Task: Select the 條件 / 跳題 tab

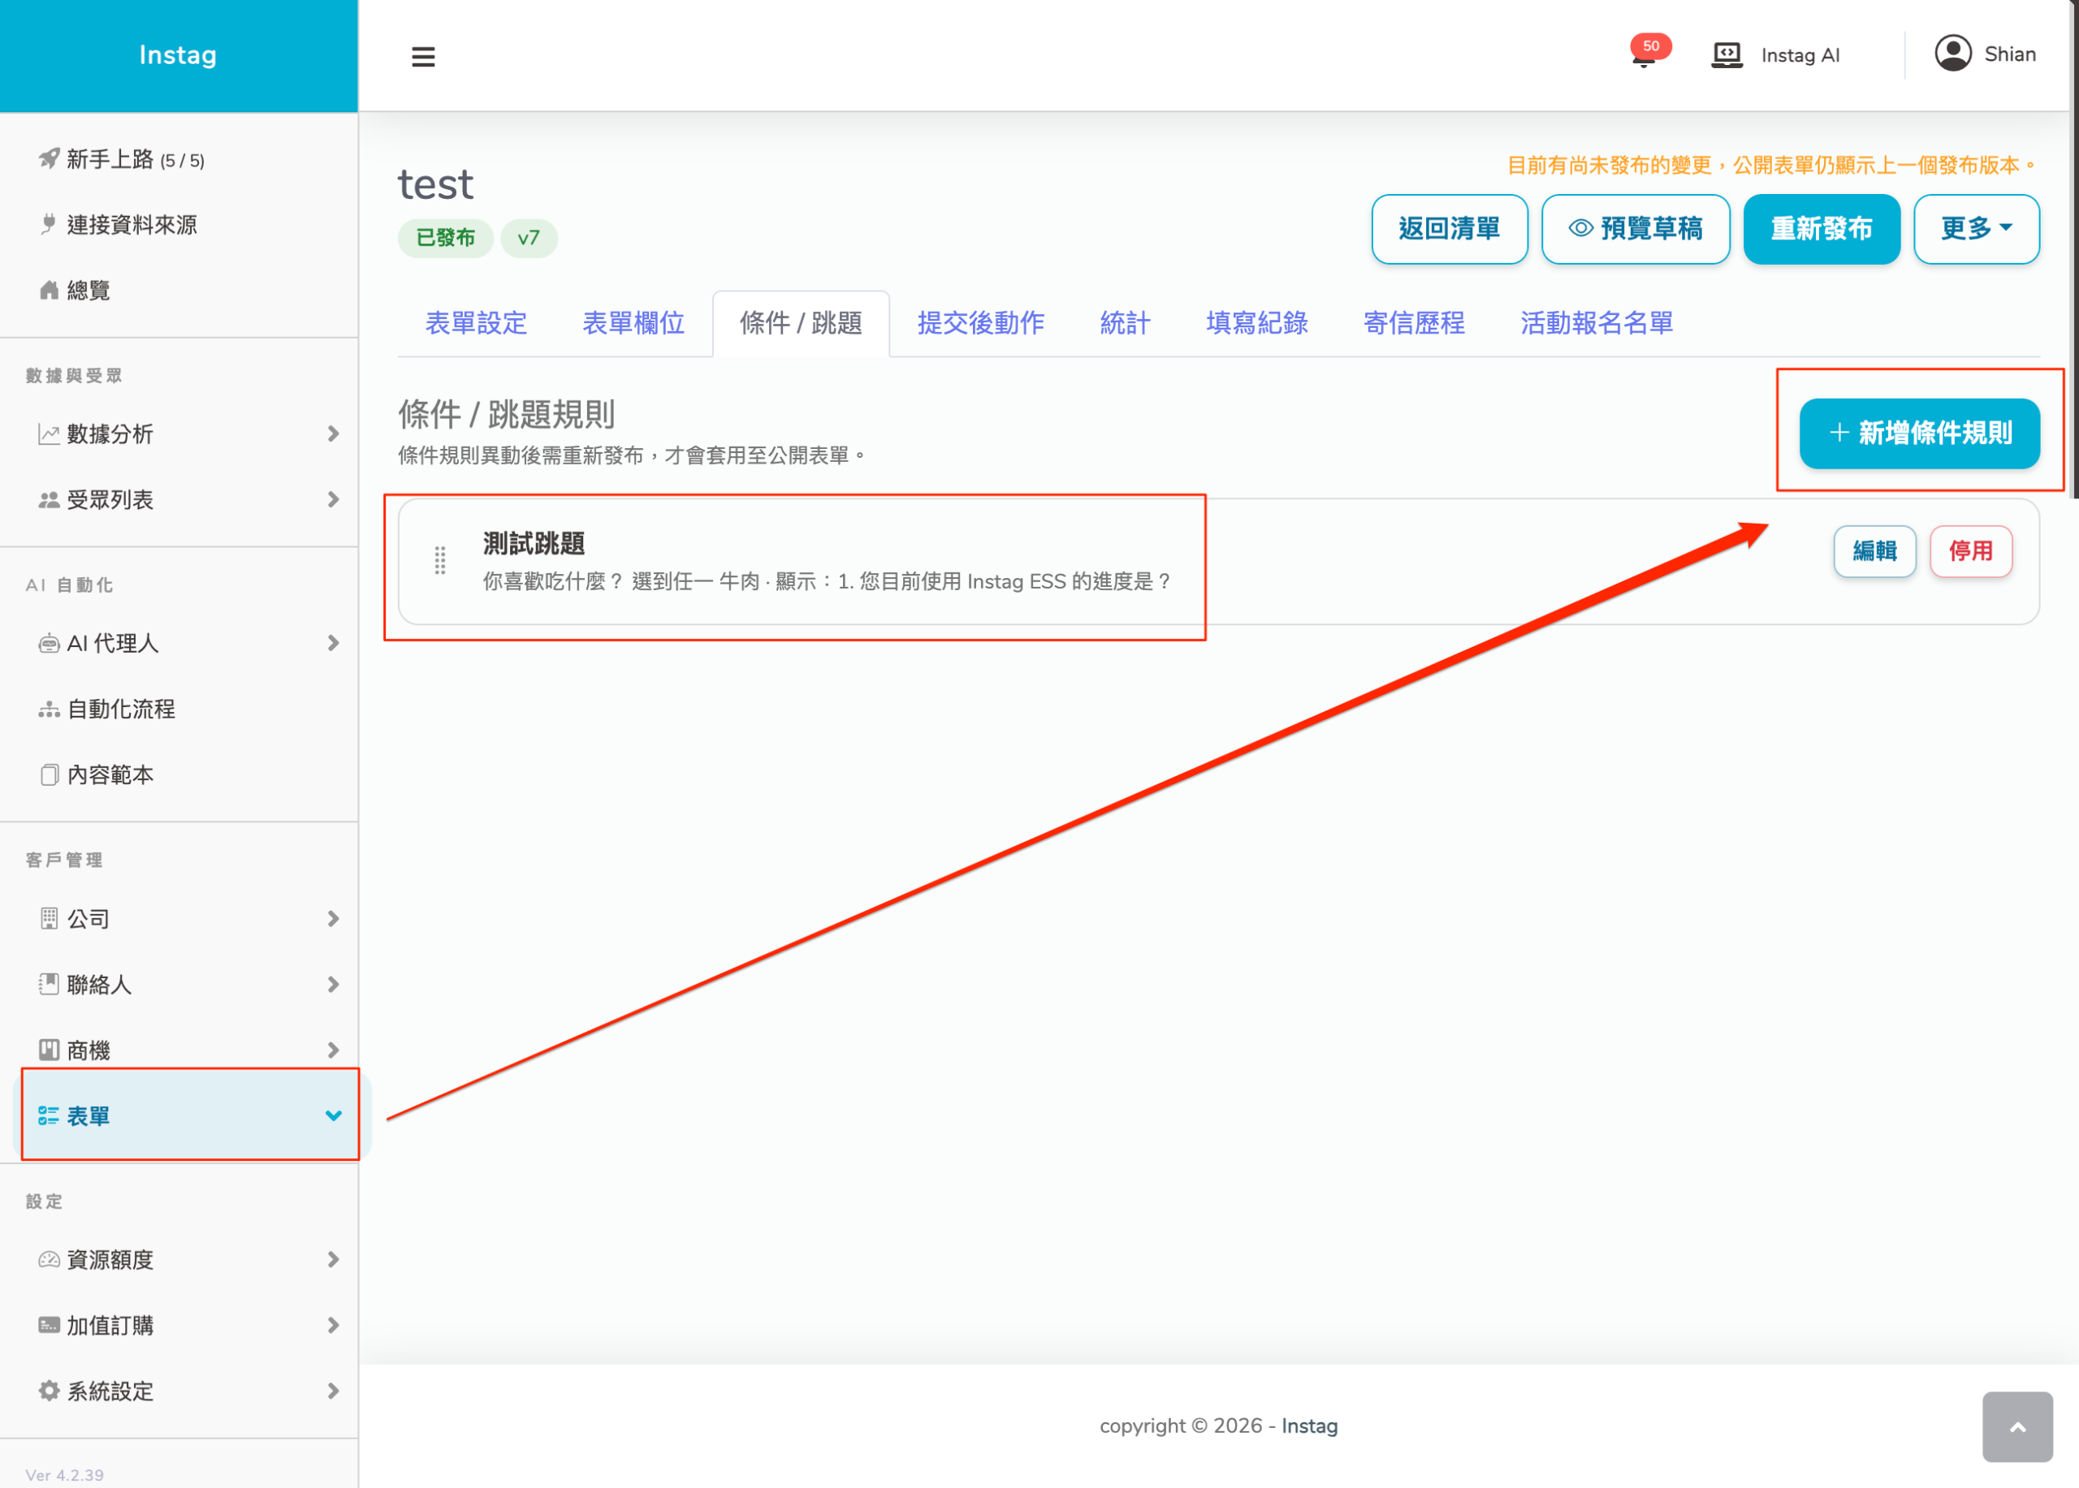Action: 800,323
